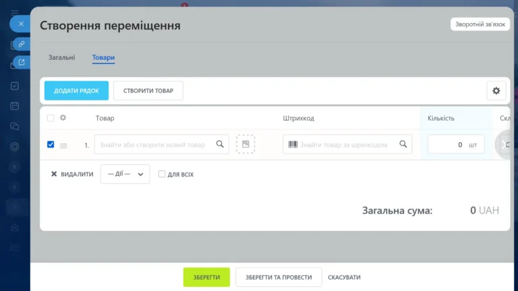
Task: Switch to the Загальні tab
Action: (62, 57)
